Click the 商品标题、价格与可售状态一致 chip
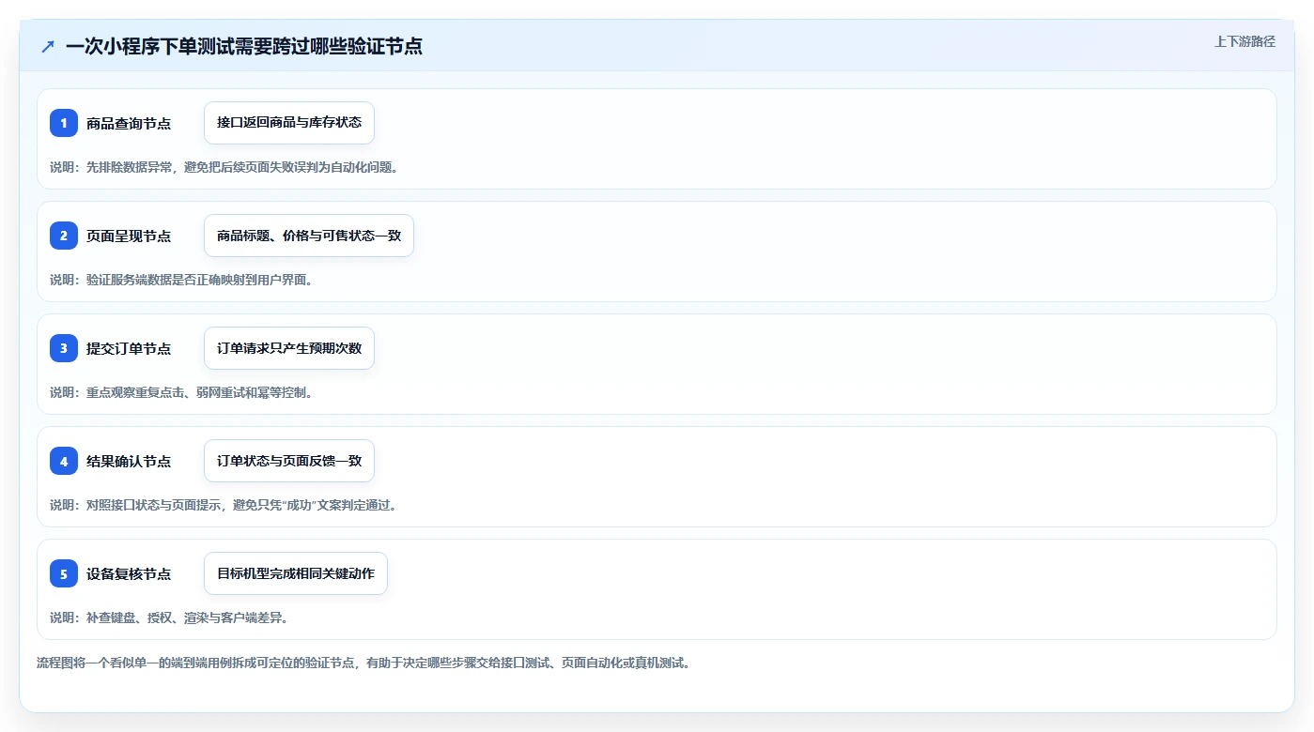 tap(309, 236)
